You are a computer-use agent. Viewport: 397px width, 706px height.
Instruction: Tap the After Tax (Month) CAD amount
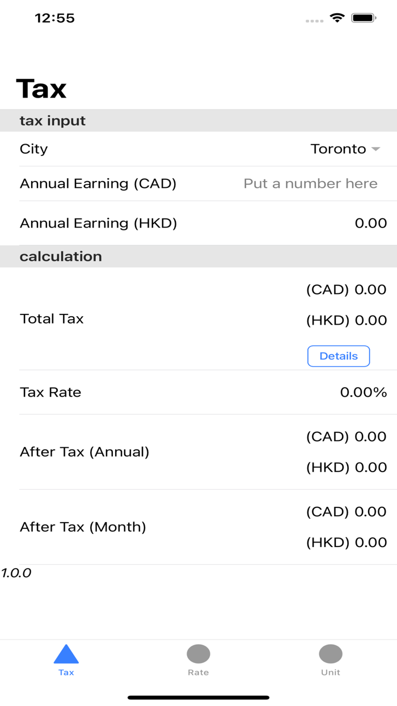[x=346, y=511]
